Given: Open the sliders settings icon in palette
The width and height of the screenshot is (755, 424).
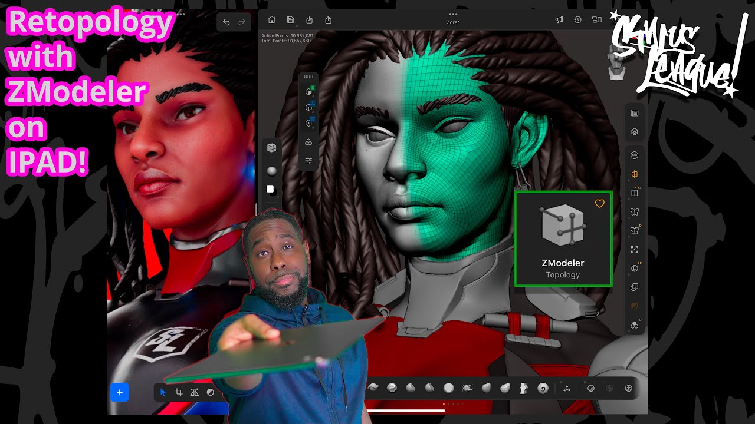Looking at the screenshot, I should [308, 160].
